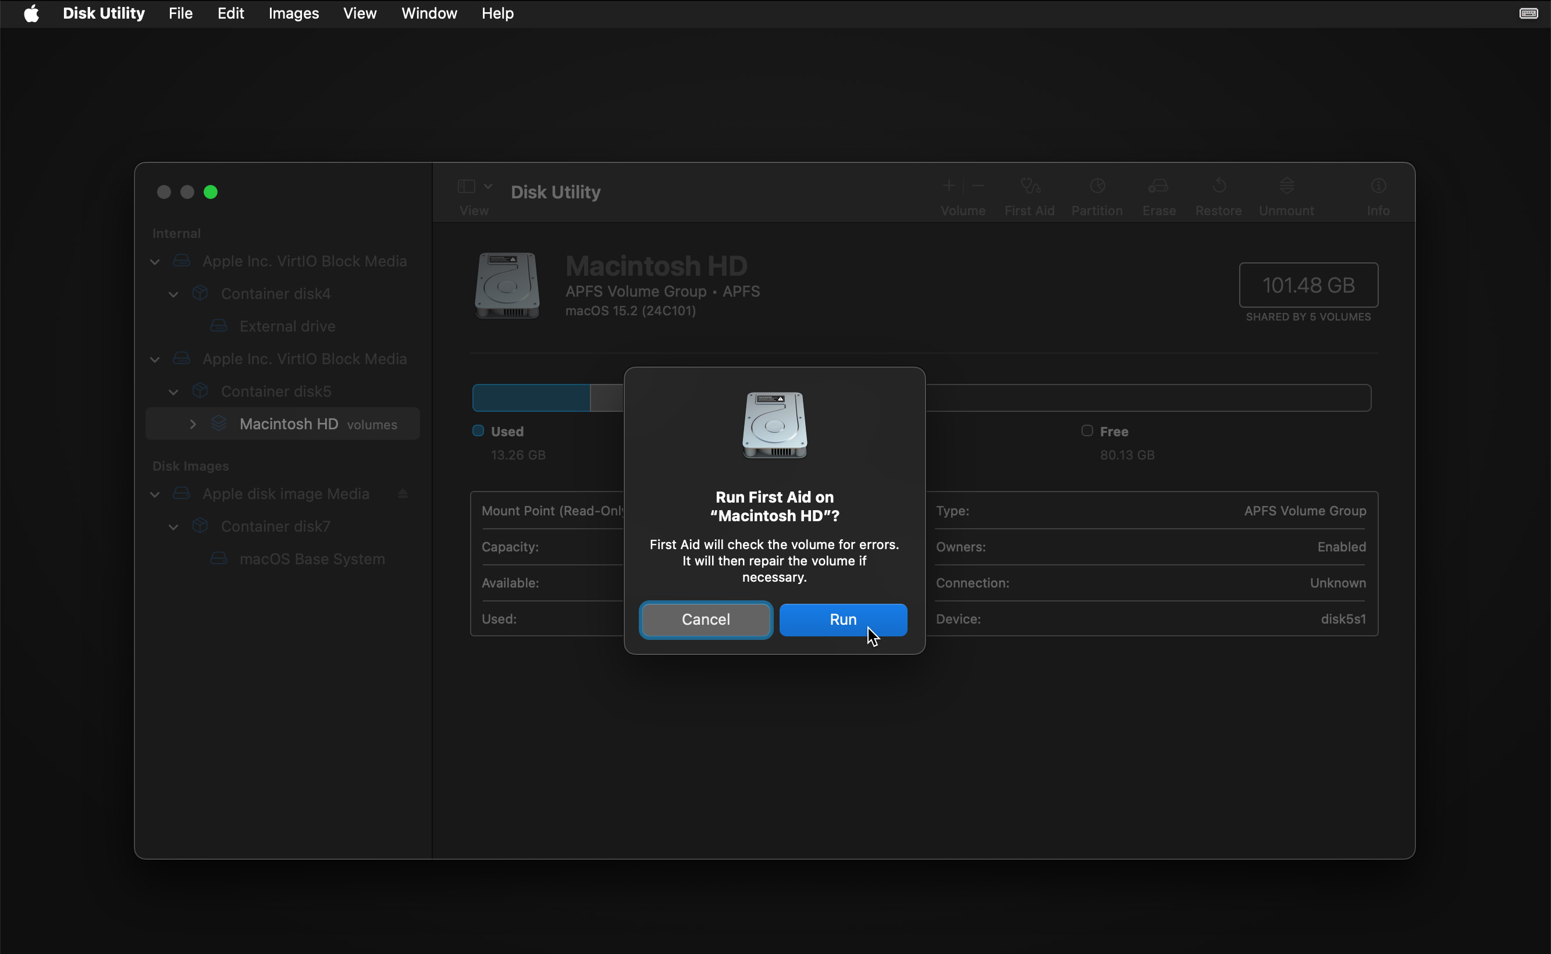Click the Restore toolbar icon

(x=1219, y=186)
